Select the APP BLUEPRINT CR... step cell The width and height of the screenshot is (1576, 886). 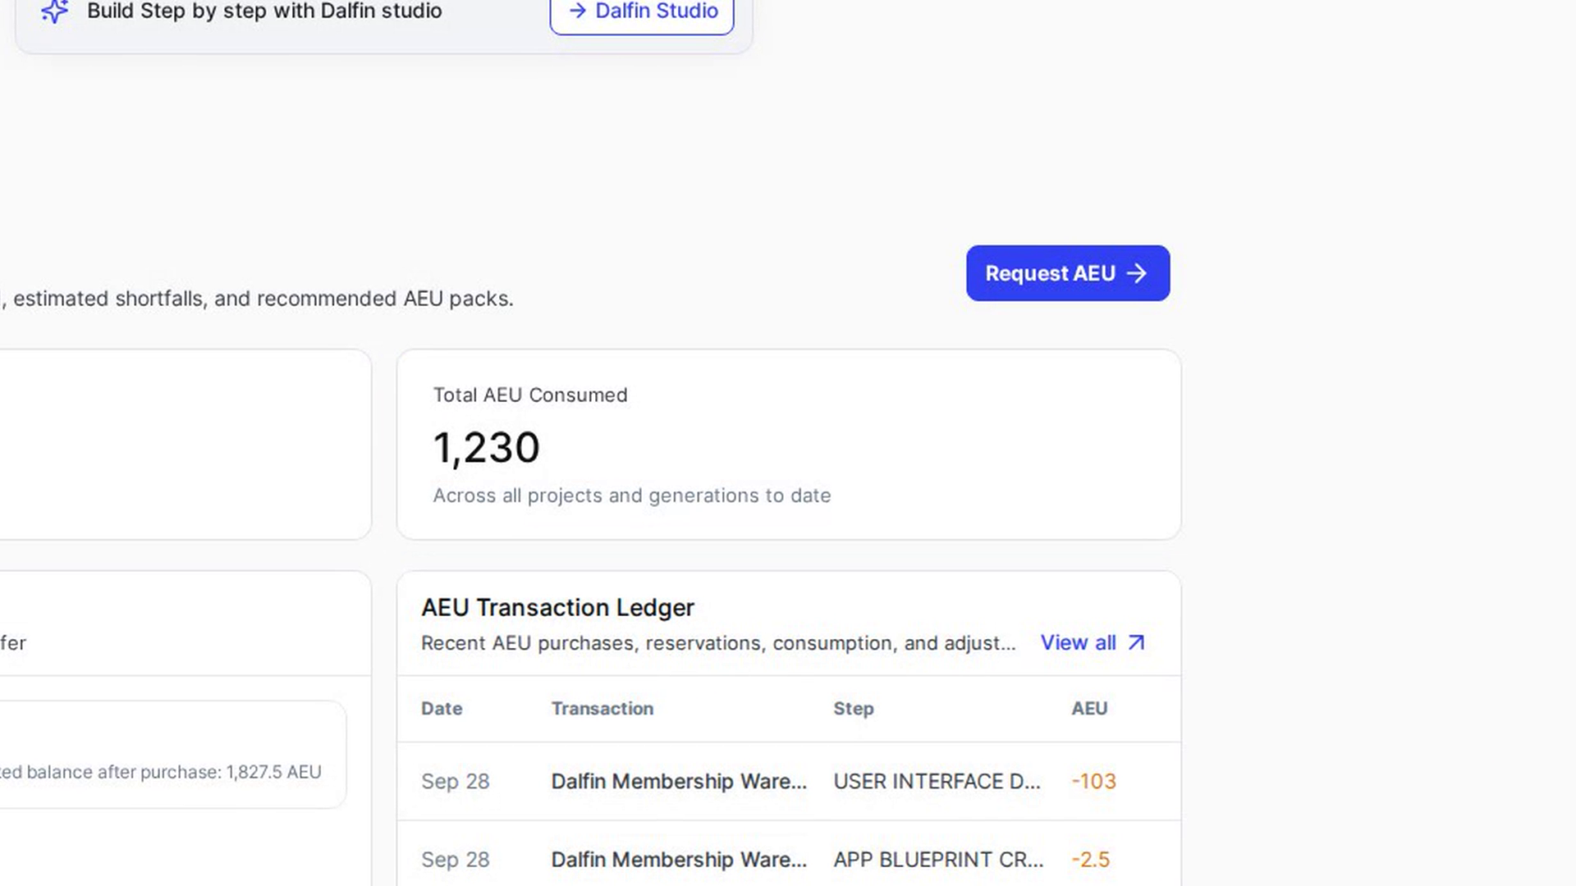click(x=938, y=859)
